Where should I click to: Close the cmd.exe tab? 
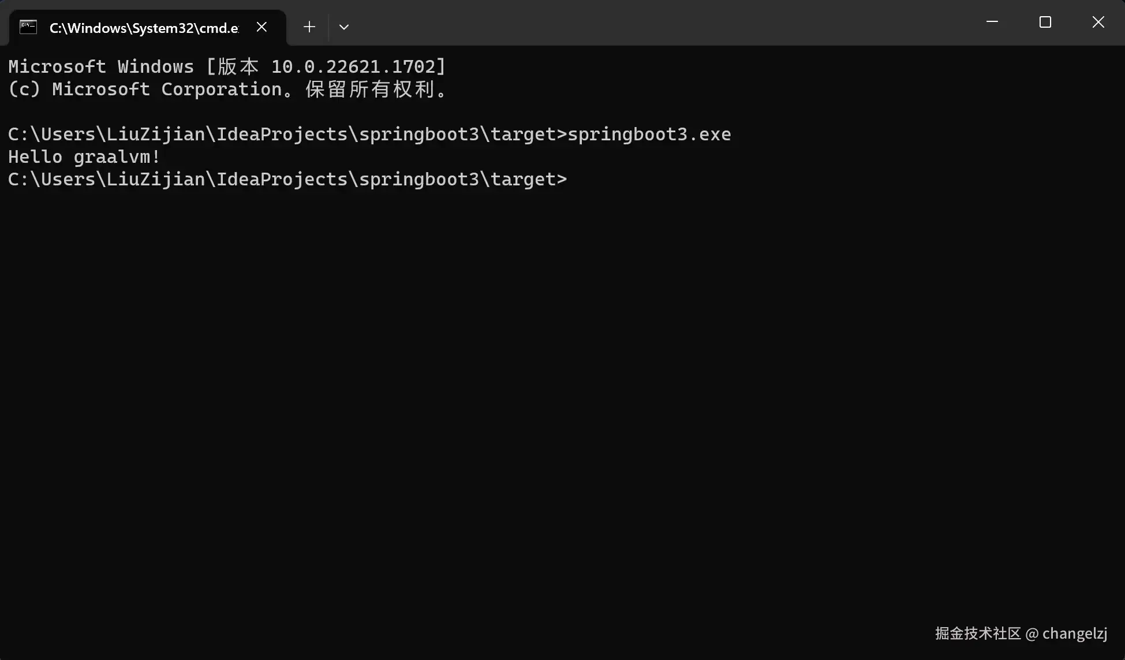pyautogui.click(x=261, y=27)
